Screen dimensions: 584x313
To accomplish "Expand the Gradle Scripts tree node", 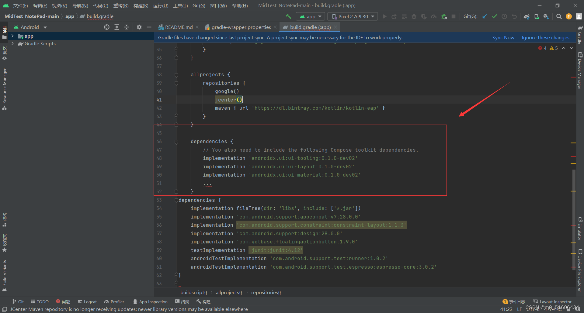I will pos(12,43).
